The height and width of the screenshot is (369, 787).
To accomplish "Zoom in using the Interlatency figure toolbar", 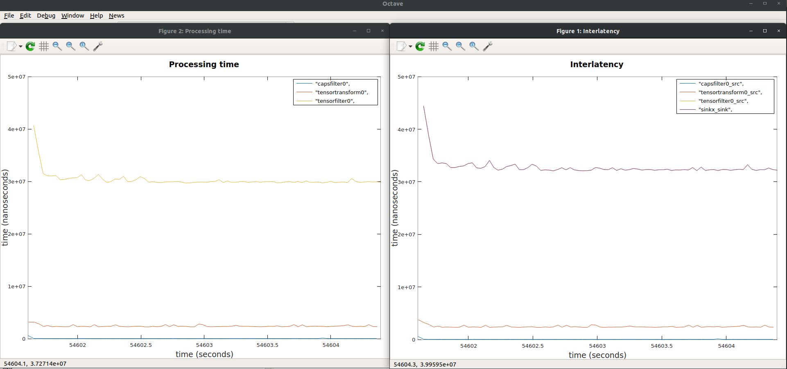I will click(x=461, y=46).
